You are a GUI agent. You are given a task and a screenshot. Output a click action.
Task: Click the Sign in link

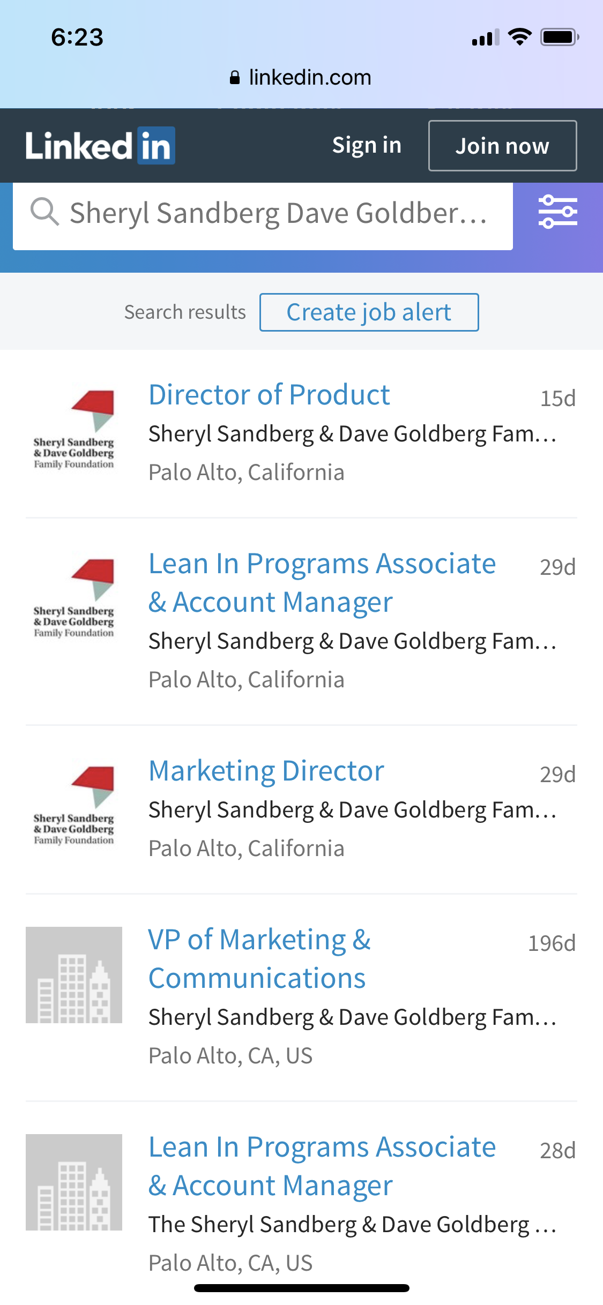(x=367, y=146)
